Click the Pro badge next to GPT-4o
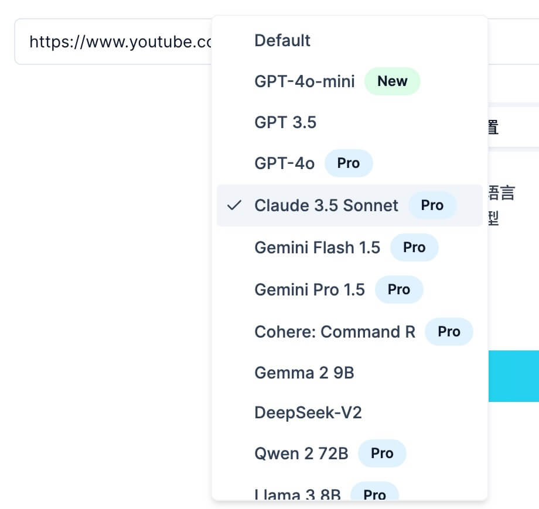 click(349, 163)
